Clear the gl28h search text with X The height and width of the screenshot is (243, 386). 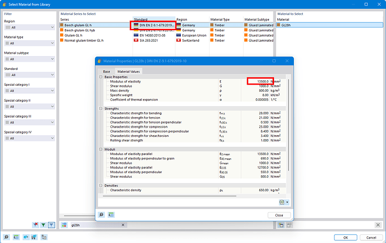coord(124,225)
